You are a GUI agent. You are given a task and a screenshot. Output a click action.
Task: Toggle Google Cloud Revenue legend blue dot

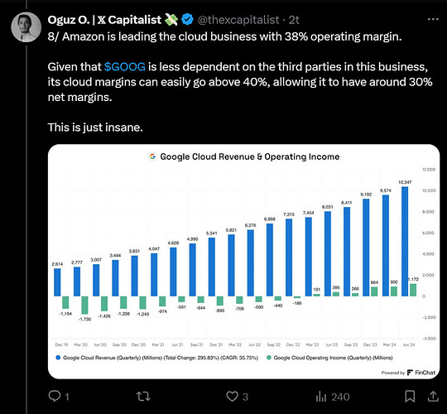[x=59, y=358]
